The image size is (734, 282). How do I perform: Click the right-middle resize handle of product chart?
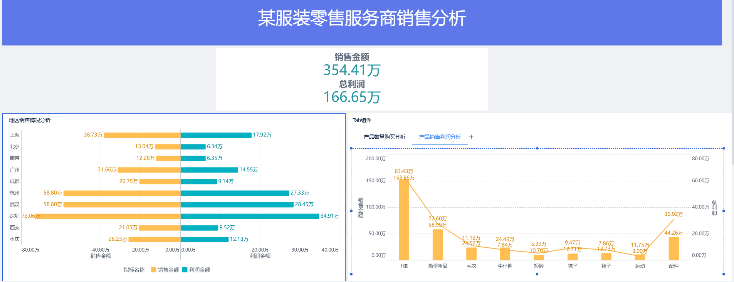click(x=724, y=211)
